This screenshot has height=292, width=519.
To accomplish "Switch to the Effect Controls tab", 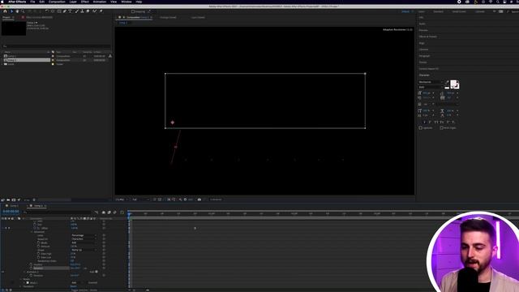I will 39,17.
